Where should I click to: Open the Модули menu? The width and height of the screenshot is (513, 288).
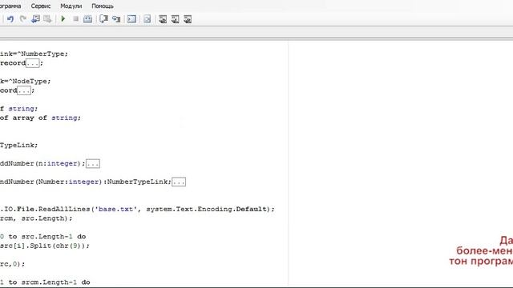tap(71, 6)
